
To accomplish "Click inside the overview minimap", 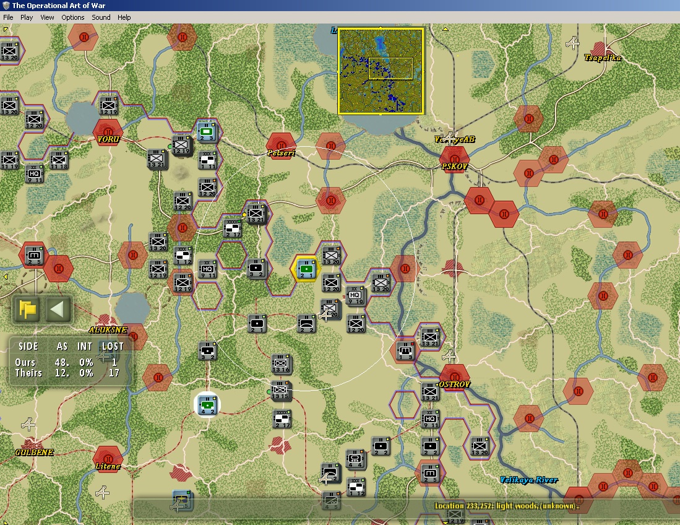I will click(381, 71).
